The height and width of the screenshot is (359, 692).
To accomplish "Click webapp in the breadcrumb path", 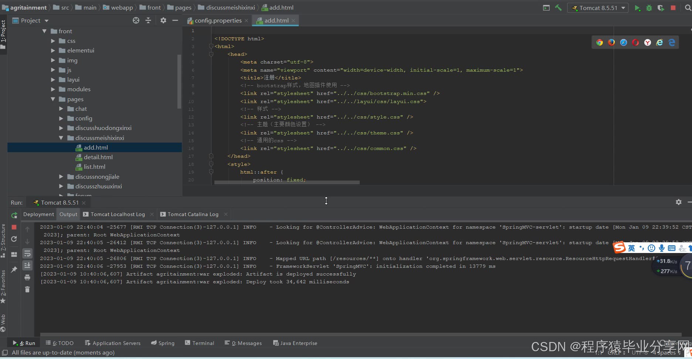I will point(118,7).
